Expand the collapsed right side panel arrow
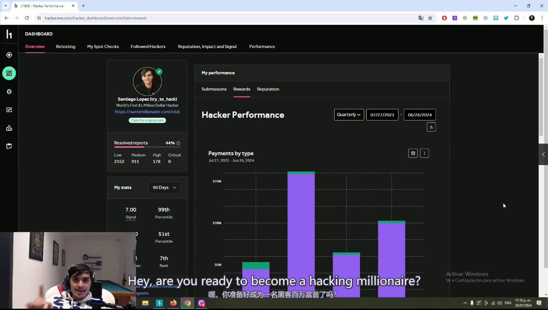The height and width of the screenshot is (310, 548). tap(543, 154)
